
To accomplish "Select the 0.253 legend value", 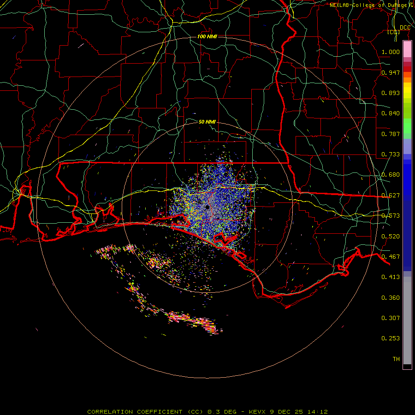I will click(x=391, y=338).
